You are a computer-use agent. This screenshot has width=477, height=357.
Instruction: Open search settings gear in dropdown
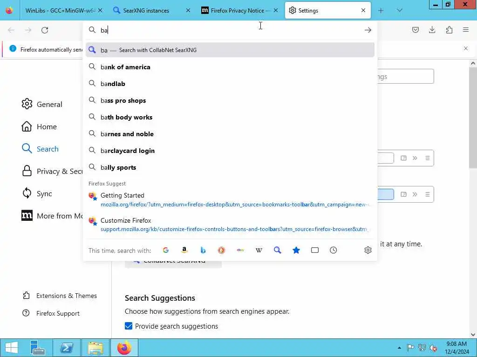368,250
